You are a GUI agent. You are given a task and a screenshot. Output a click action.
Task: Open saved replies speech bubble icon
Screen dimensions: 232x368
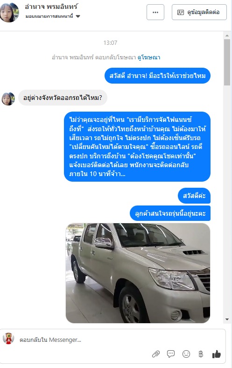(x=171, y=354)
